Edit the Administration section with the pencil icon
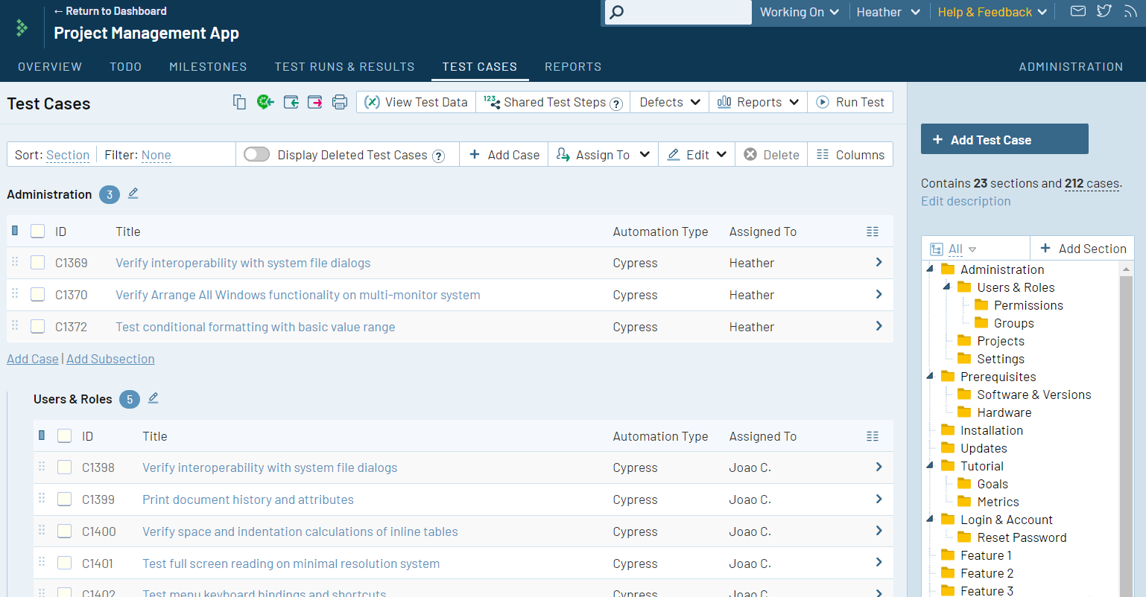This screenshot has width=1146, height=597. coord(133,194)
